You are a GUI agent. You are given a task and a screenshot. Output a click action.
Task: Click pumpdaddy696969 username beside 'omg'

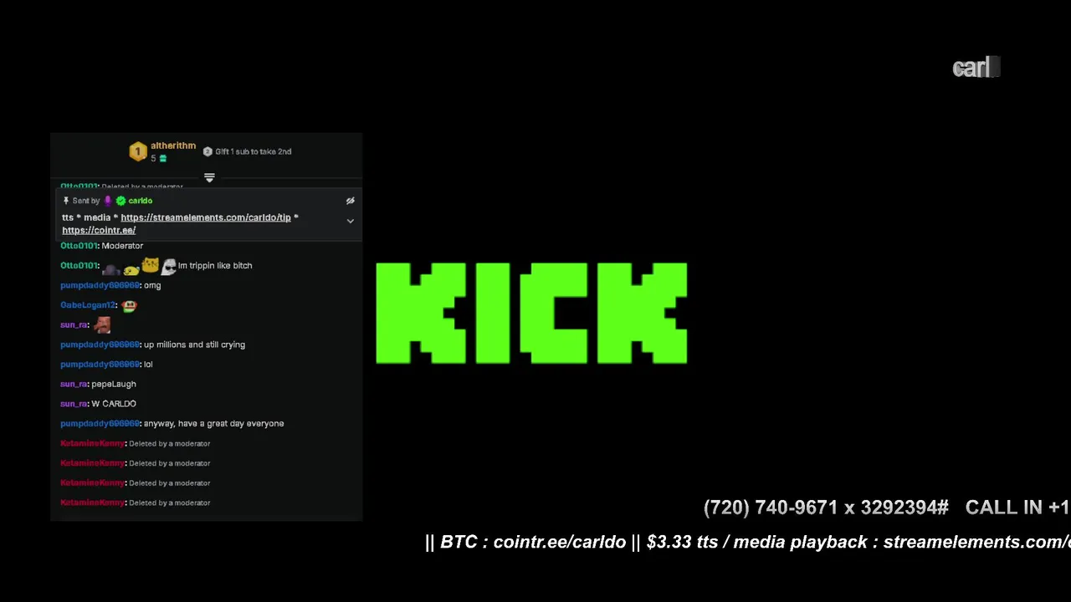tap(100, 285)
